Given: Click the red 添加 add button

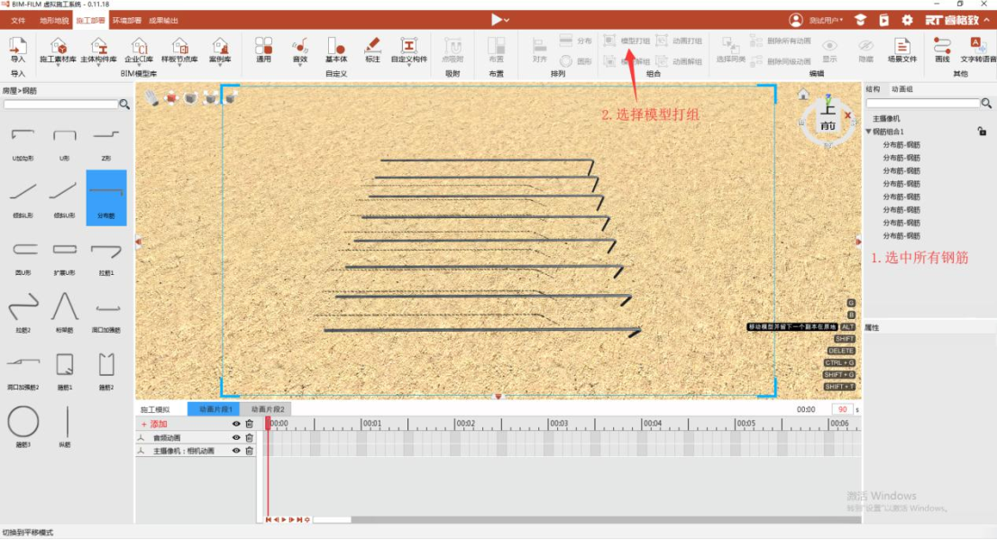Looking at the screenshot, I should 154,425.
